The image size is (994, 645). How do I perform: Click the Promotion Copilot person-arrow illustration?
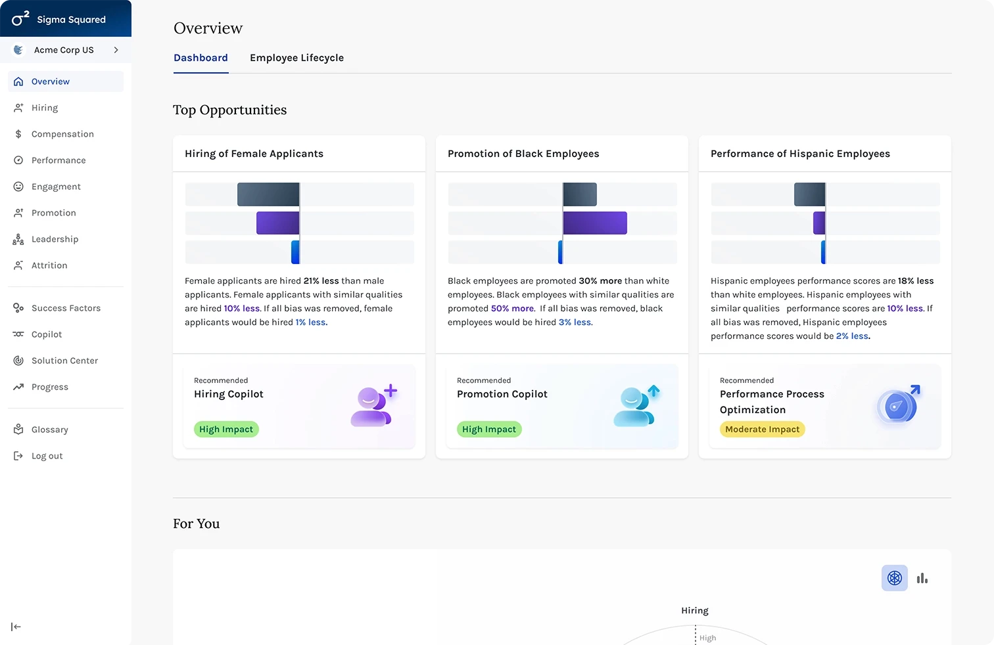click(636, 405)
